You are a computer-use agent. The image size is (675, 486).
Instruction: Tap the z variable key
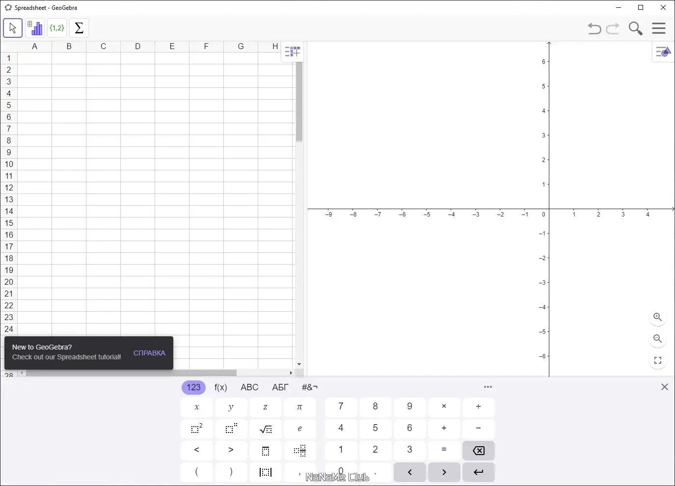pos(266,407)
